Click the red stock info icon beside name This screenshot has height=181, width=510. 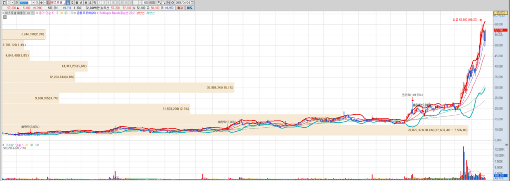pyautogui.click(x=48, y=2)
